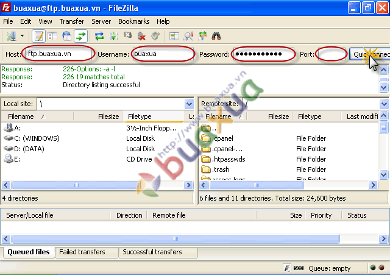Click transfer queue horizontal scrollbar thumb

click(175, 239)
